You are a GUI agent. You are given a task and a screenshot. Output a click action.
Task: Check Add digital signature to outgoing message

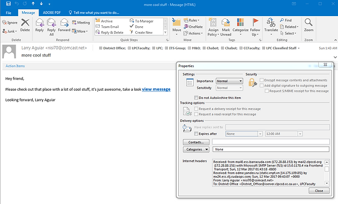click(262, 85)
